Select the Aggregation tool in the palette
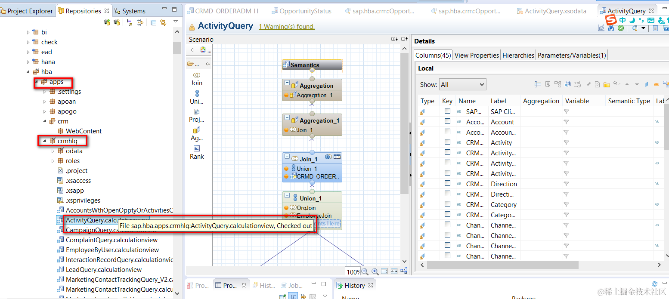 (197, 134)
